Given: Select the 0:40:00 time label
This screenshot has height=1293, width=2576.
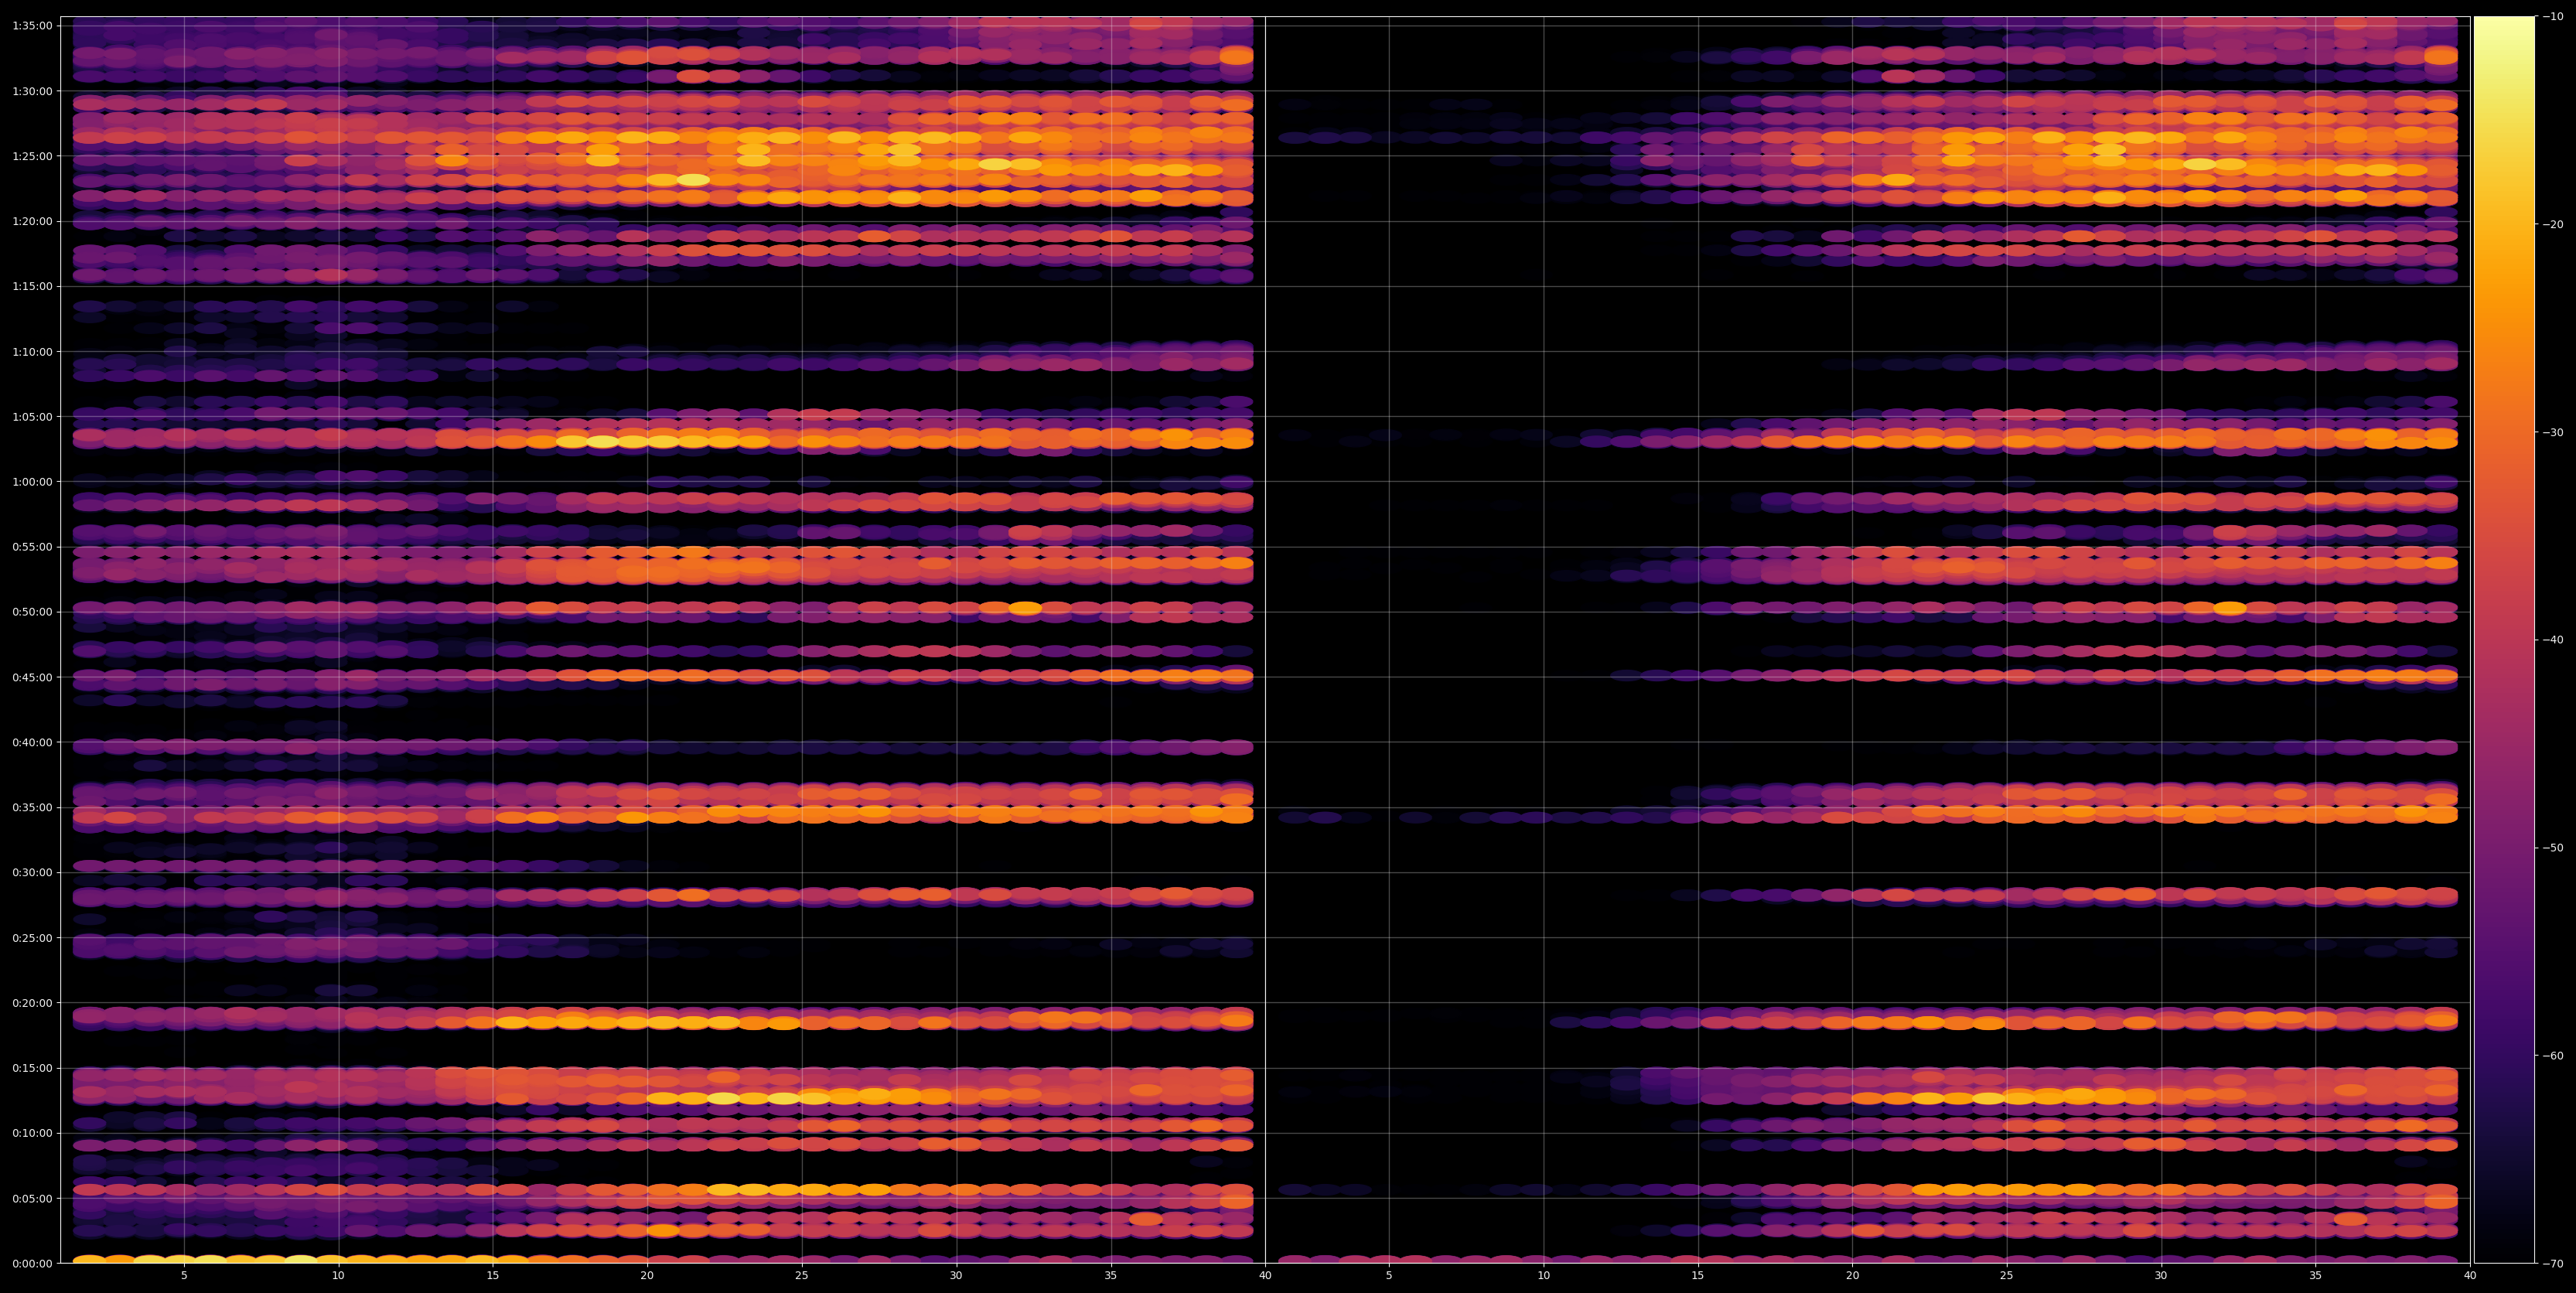Looking at the screenshot, I should (x=32, y=742).
